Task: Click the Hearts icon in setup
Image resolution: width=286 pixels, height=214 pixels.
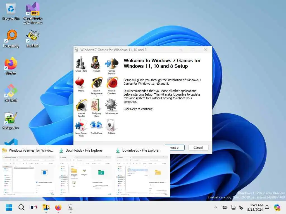Action: pyautogui.click(x=80, y=83)
